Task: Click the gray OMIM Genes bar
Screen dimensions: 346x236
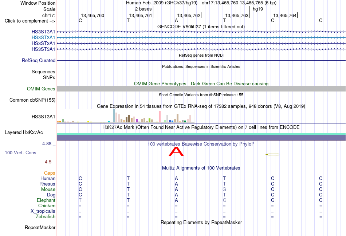Action: [201, 89]
